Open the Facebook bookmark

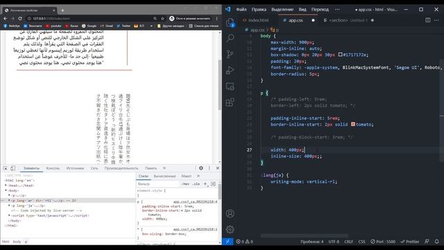click(11, 26)
